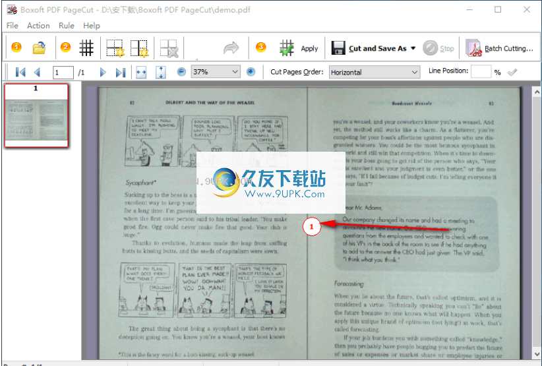Click the orange step 1 badge
The image size is (542, 366).
pyautogui.click(x=16, y=47)
